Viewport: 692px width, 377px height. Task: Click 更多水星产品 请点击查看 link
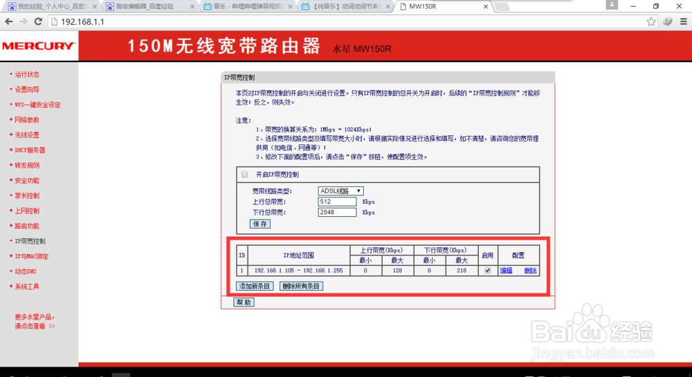[x=35, y=322]
